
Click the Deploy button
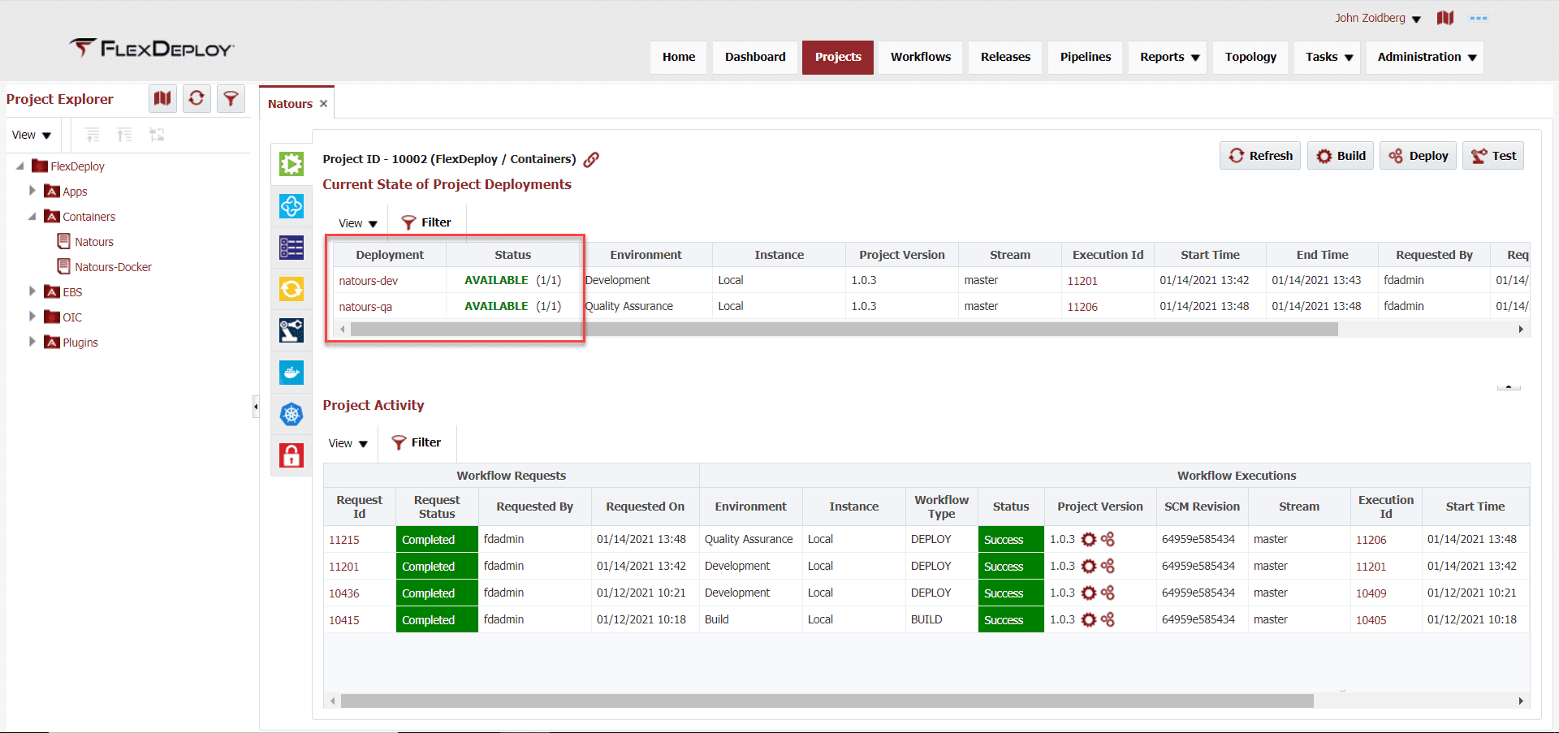(1418, 156)
